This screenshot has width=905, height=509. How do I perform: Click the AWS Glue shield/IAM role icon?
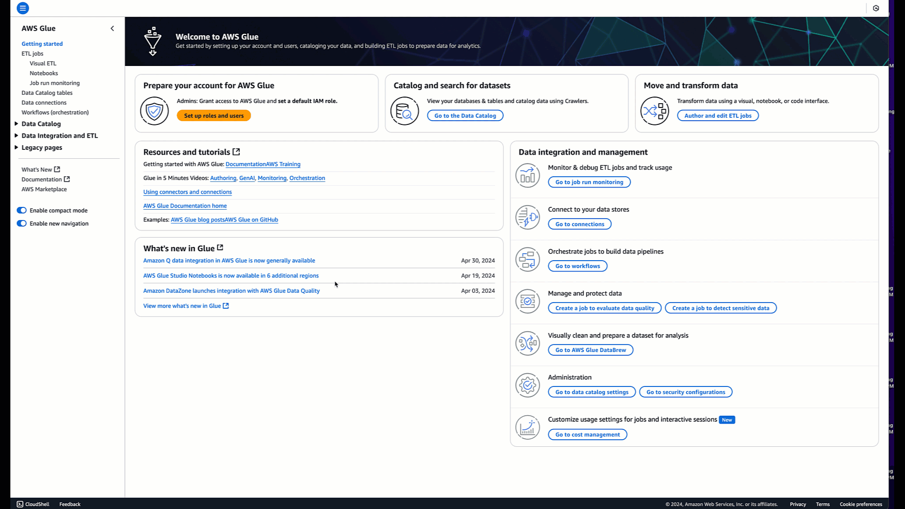click(155, 110)
